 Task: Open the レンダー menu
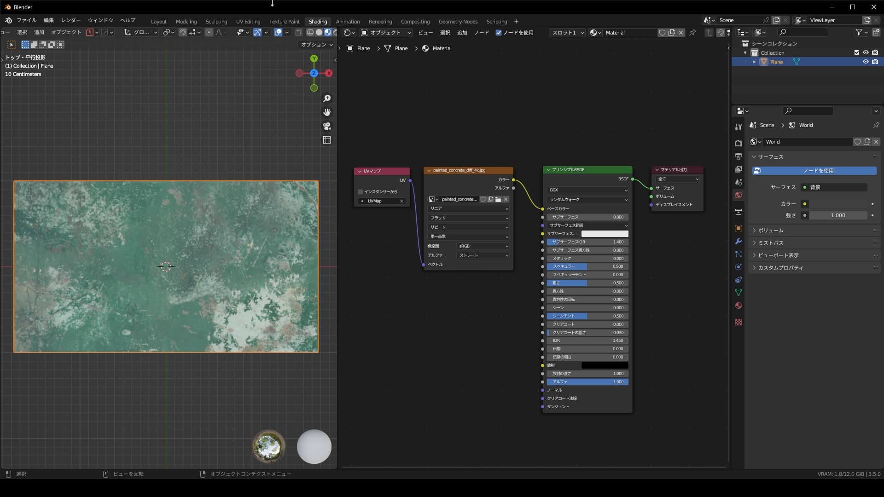coord(70,20)
